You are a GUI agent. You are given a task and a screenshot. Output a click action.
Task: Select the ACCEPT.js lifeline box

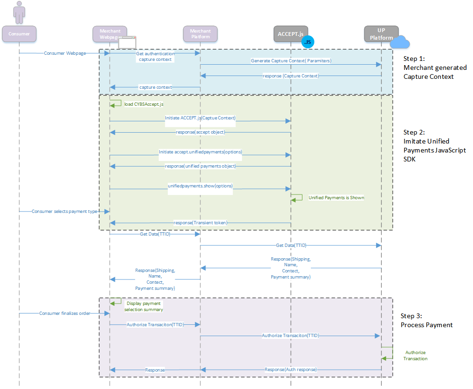(291, 34)
